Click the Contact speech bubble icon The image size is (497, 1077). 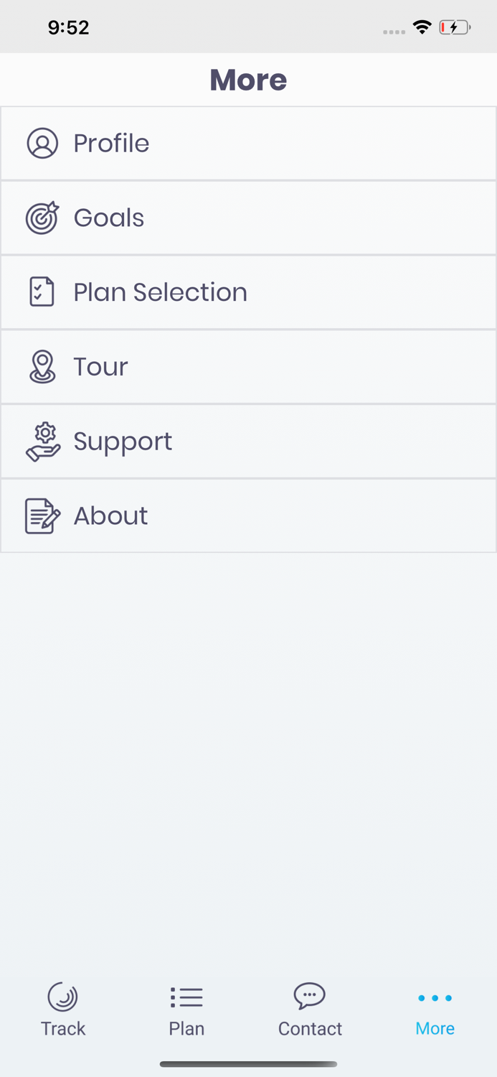pos(309,996)
